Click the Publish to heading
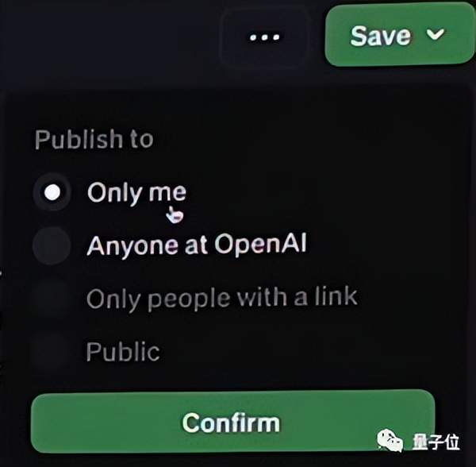The width and height of the screenshot is (476, 467). point(94,140)
